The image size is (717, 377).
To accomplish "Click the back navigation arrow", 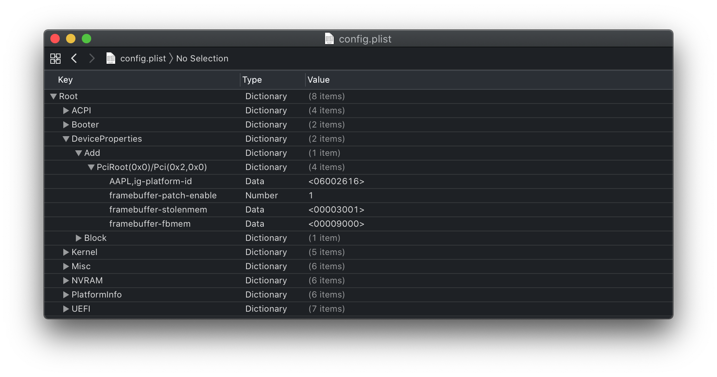I will pos(74,58).
